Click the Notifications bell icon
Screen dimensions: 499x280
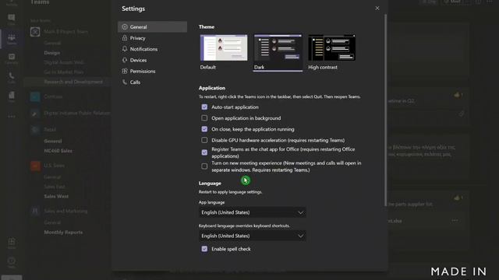point(125,49)
